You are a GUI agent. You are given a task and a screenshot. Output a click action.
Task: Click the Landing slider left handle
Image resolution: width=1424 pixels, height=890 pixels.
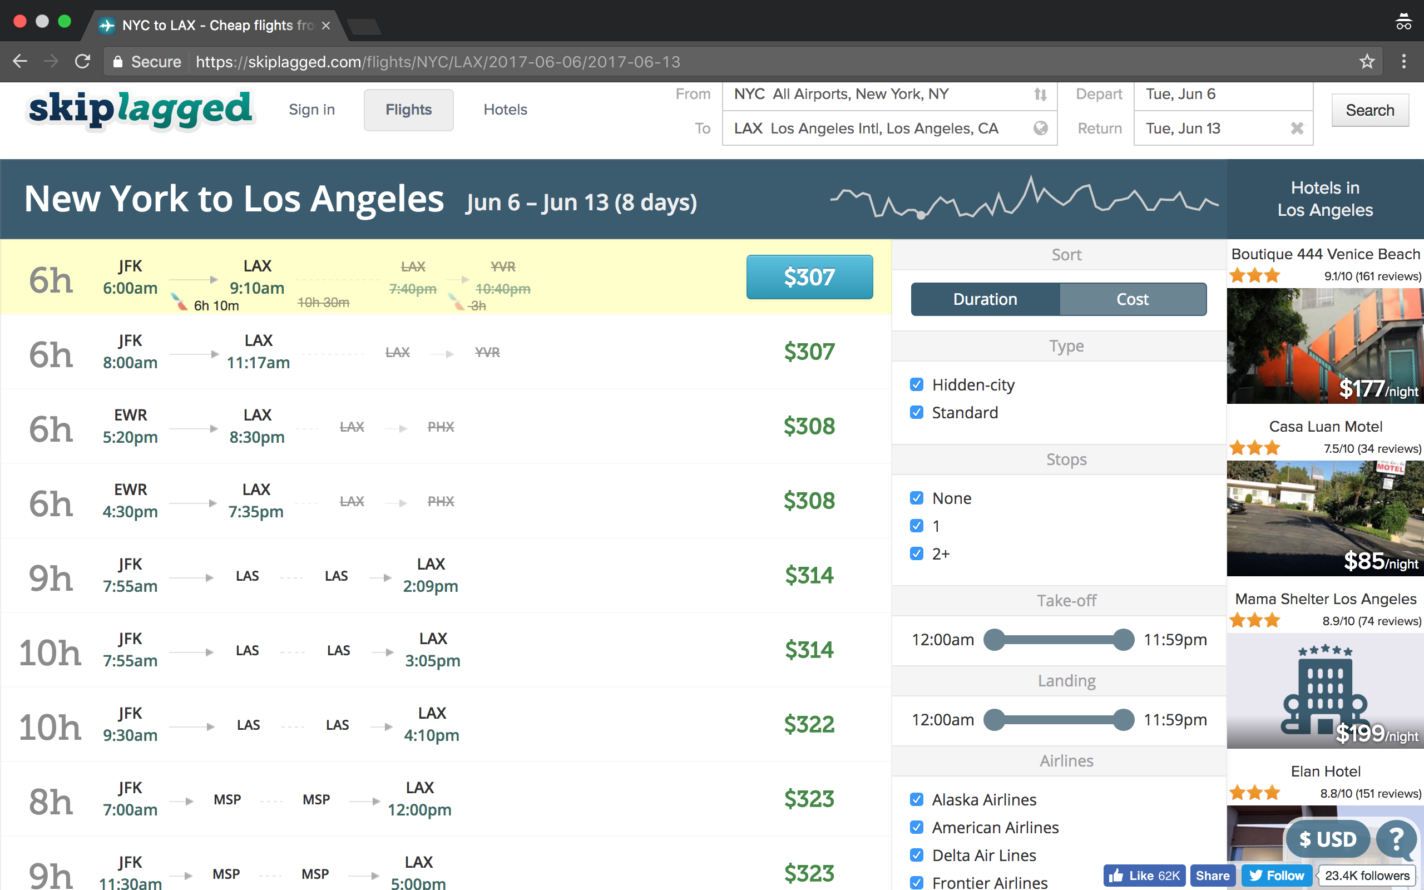[995, 719]
